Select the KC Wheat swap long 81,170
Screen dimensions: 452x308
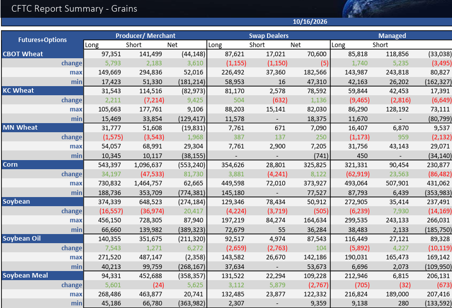click(234, 91)
